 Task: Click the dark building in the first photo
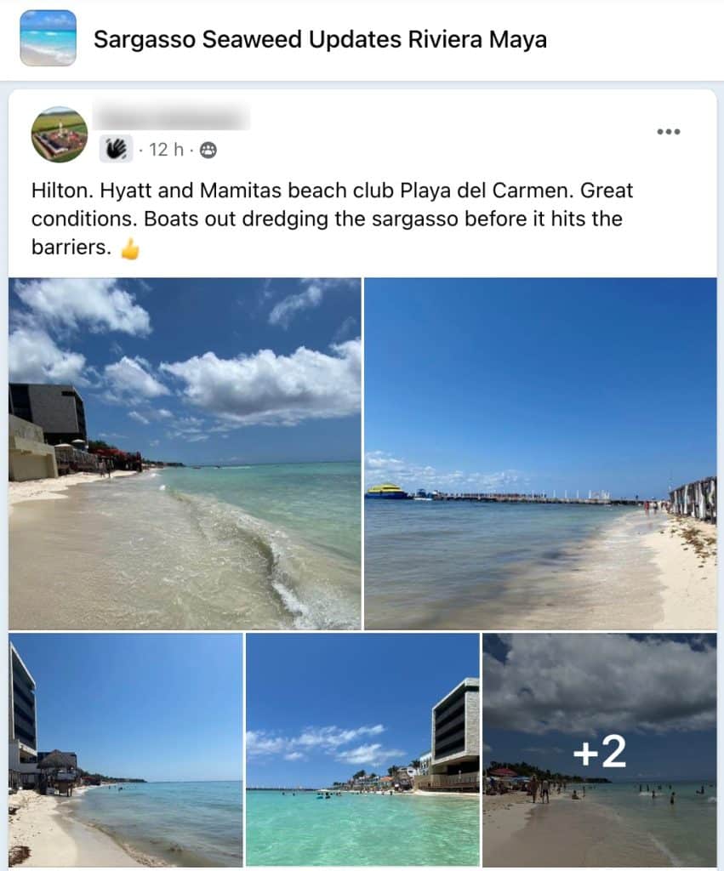click(x=48, y=413)
